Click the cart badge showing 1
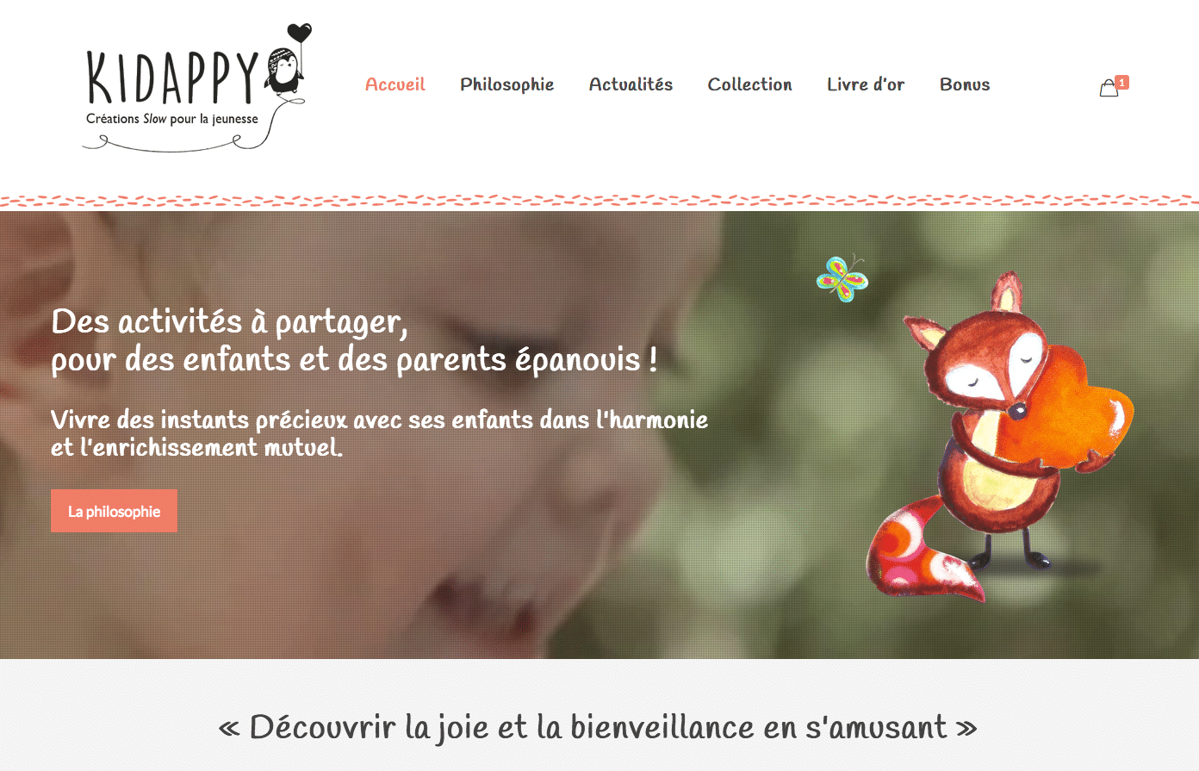The height and width of the screenshot is (771, 1199). [1121, 83]
